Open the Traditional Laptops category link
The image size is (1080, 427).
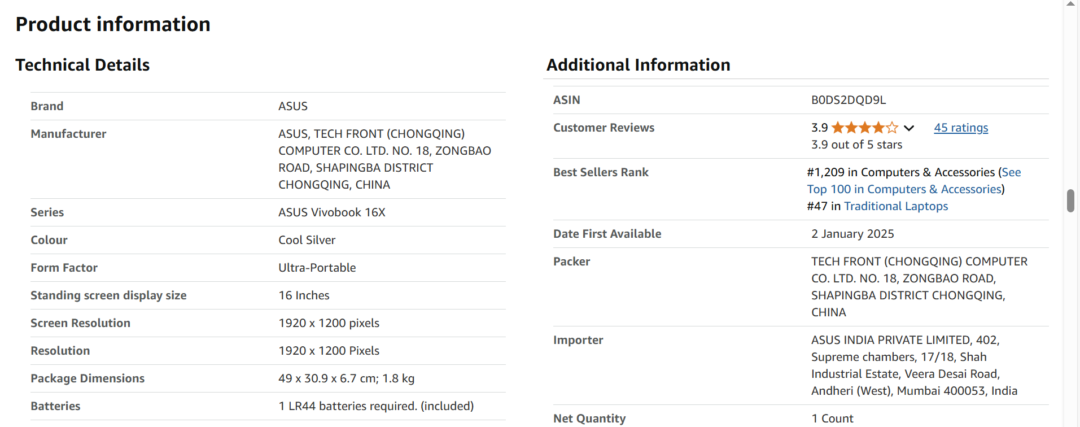[896, 206]
